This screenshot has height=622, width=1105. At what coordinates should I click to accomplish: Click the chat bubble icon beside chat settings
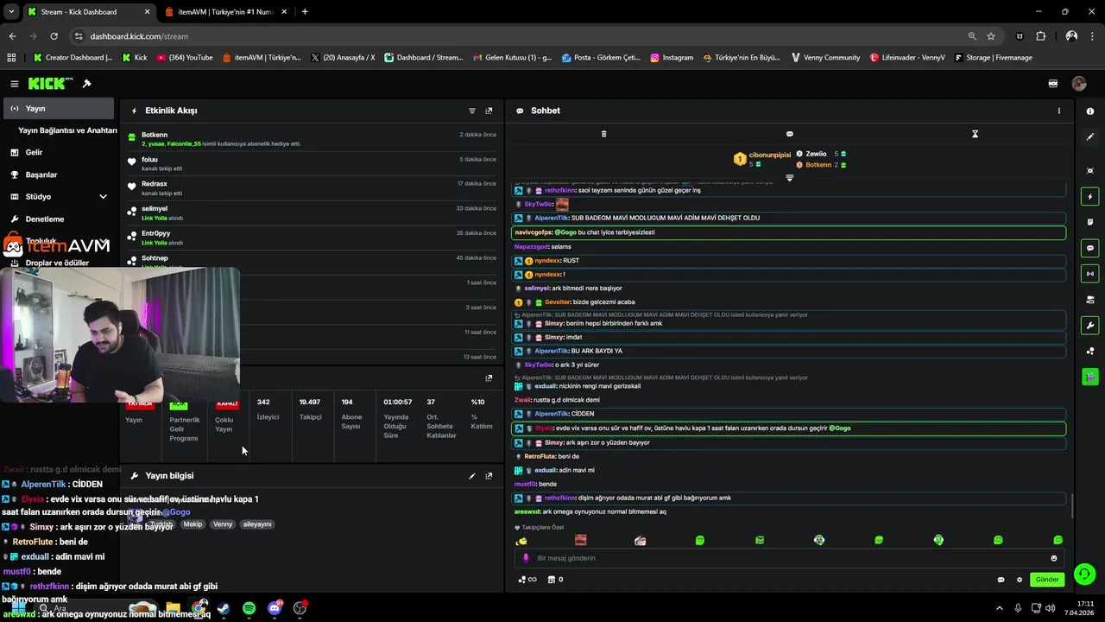click(1001, 580)
